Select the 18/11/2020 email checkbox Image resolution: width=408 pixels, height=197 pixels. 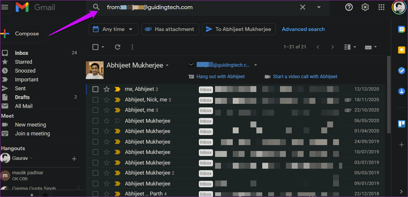tap(95, 100)
